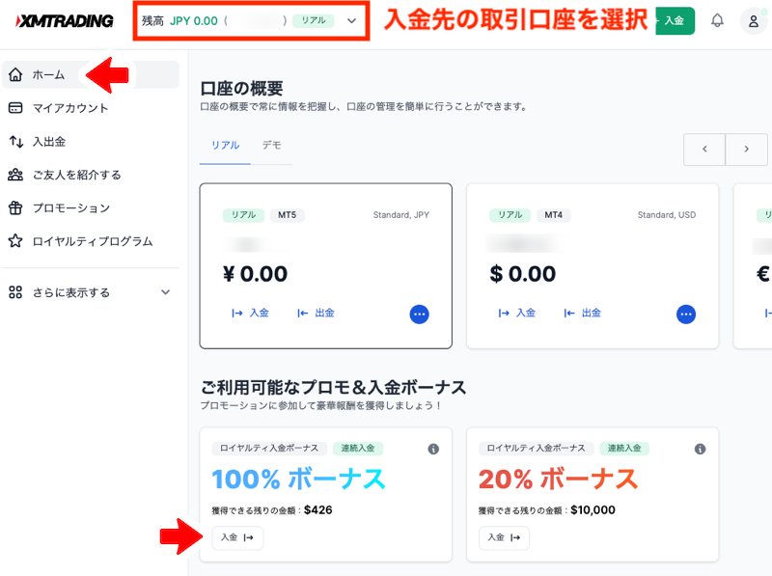The height and width of the screenshot is (576, 772).
Task: Show info icon for 100% bonus card
Action: [x=433, y=449]
